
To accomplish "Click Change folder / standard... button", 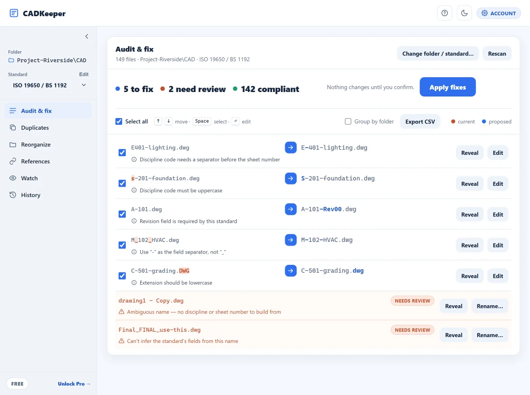I will point(438,54).
